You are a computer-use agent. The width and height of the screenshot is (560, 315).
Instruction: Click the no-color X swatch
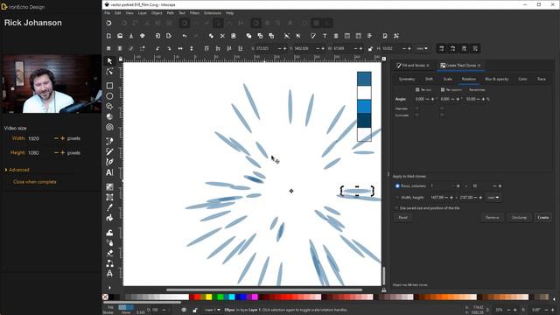coord(105,297)
